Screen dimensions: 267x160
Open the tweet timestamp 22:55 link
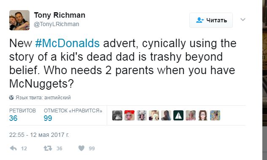(39, 135)
